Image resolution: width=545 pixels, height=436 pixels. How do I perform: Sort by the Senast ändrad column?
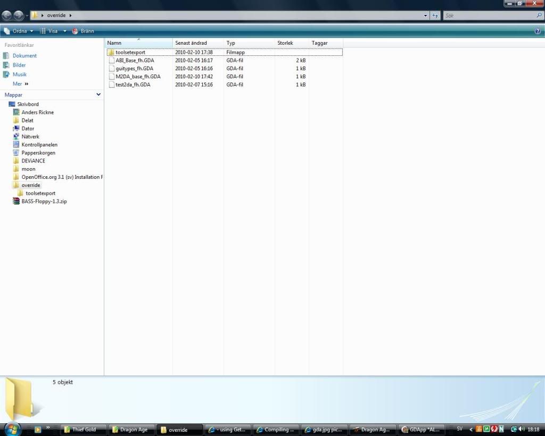click(x=191, y=43)
